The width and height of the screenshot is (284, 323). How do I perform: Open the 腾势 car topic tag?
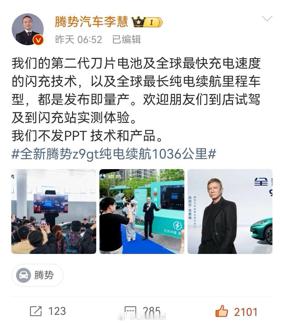tap(37, 275)
